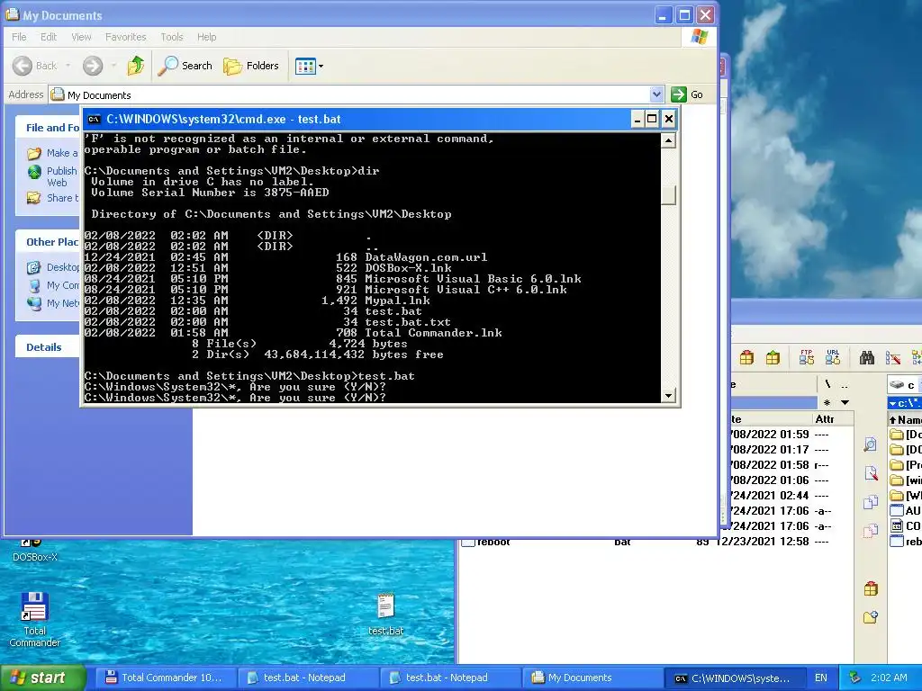Click the Name column header in right panel
This screenshot has width=922, height=691.
click(905, 419)
